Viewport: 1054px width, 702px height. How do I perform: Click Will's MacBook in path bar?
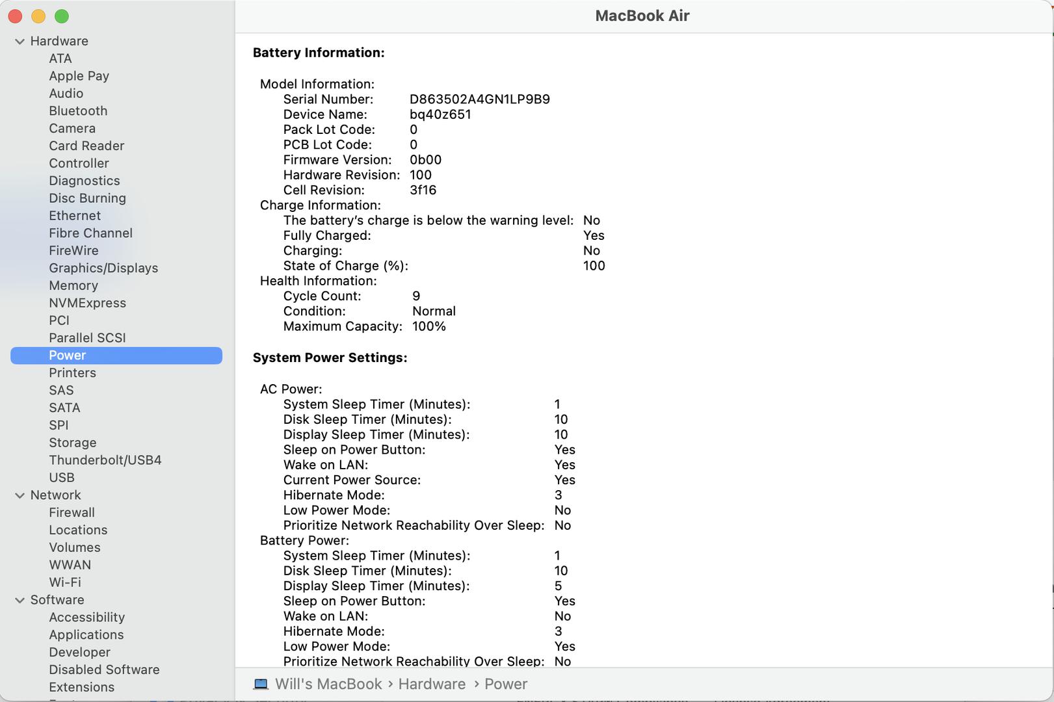point(328,684)
